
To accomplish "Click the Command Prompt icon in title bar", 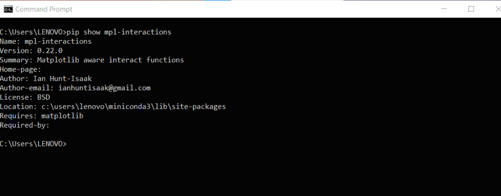I will pos(8,9).
